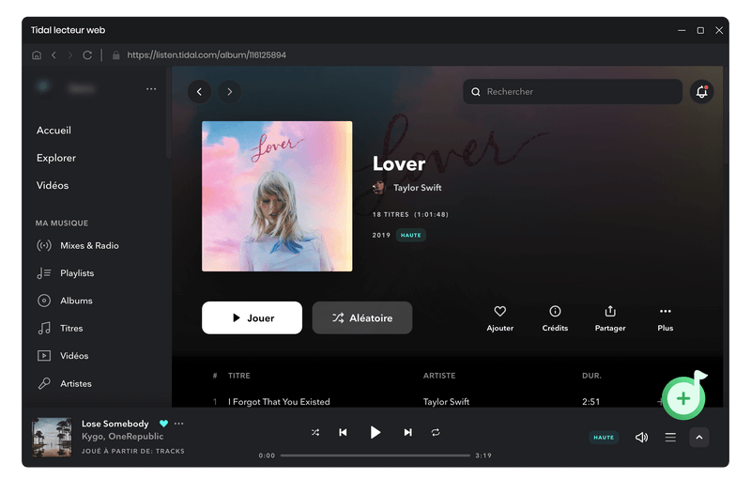Screen dimensions: 751x494
Task: Maximize the Tidal lecteur web window
Action: [700, 30]
